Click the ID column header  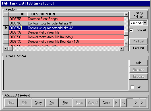point(18,14)
